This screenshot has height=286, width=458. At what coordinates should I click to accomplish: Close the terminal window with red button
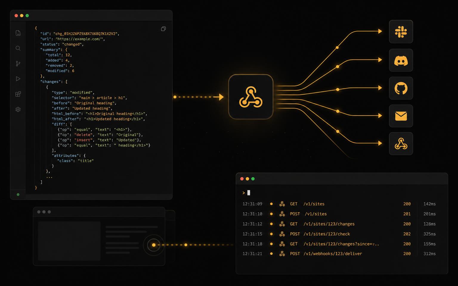tap(242, 179)
